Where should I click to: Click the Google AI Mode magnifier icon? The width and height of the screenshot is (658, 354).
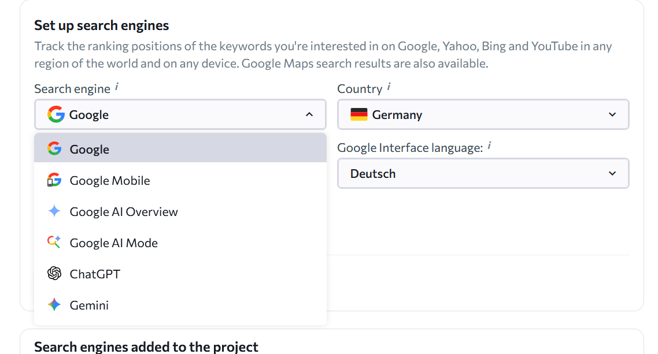[x=54, y=243]
